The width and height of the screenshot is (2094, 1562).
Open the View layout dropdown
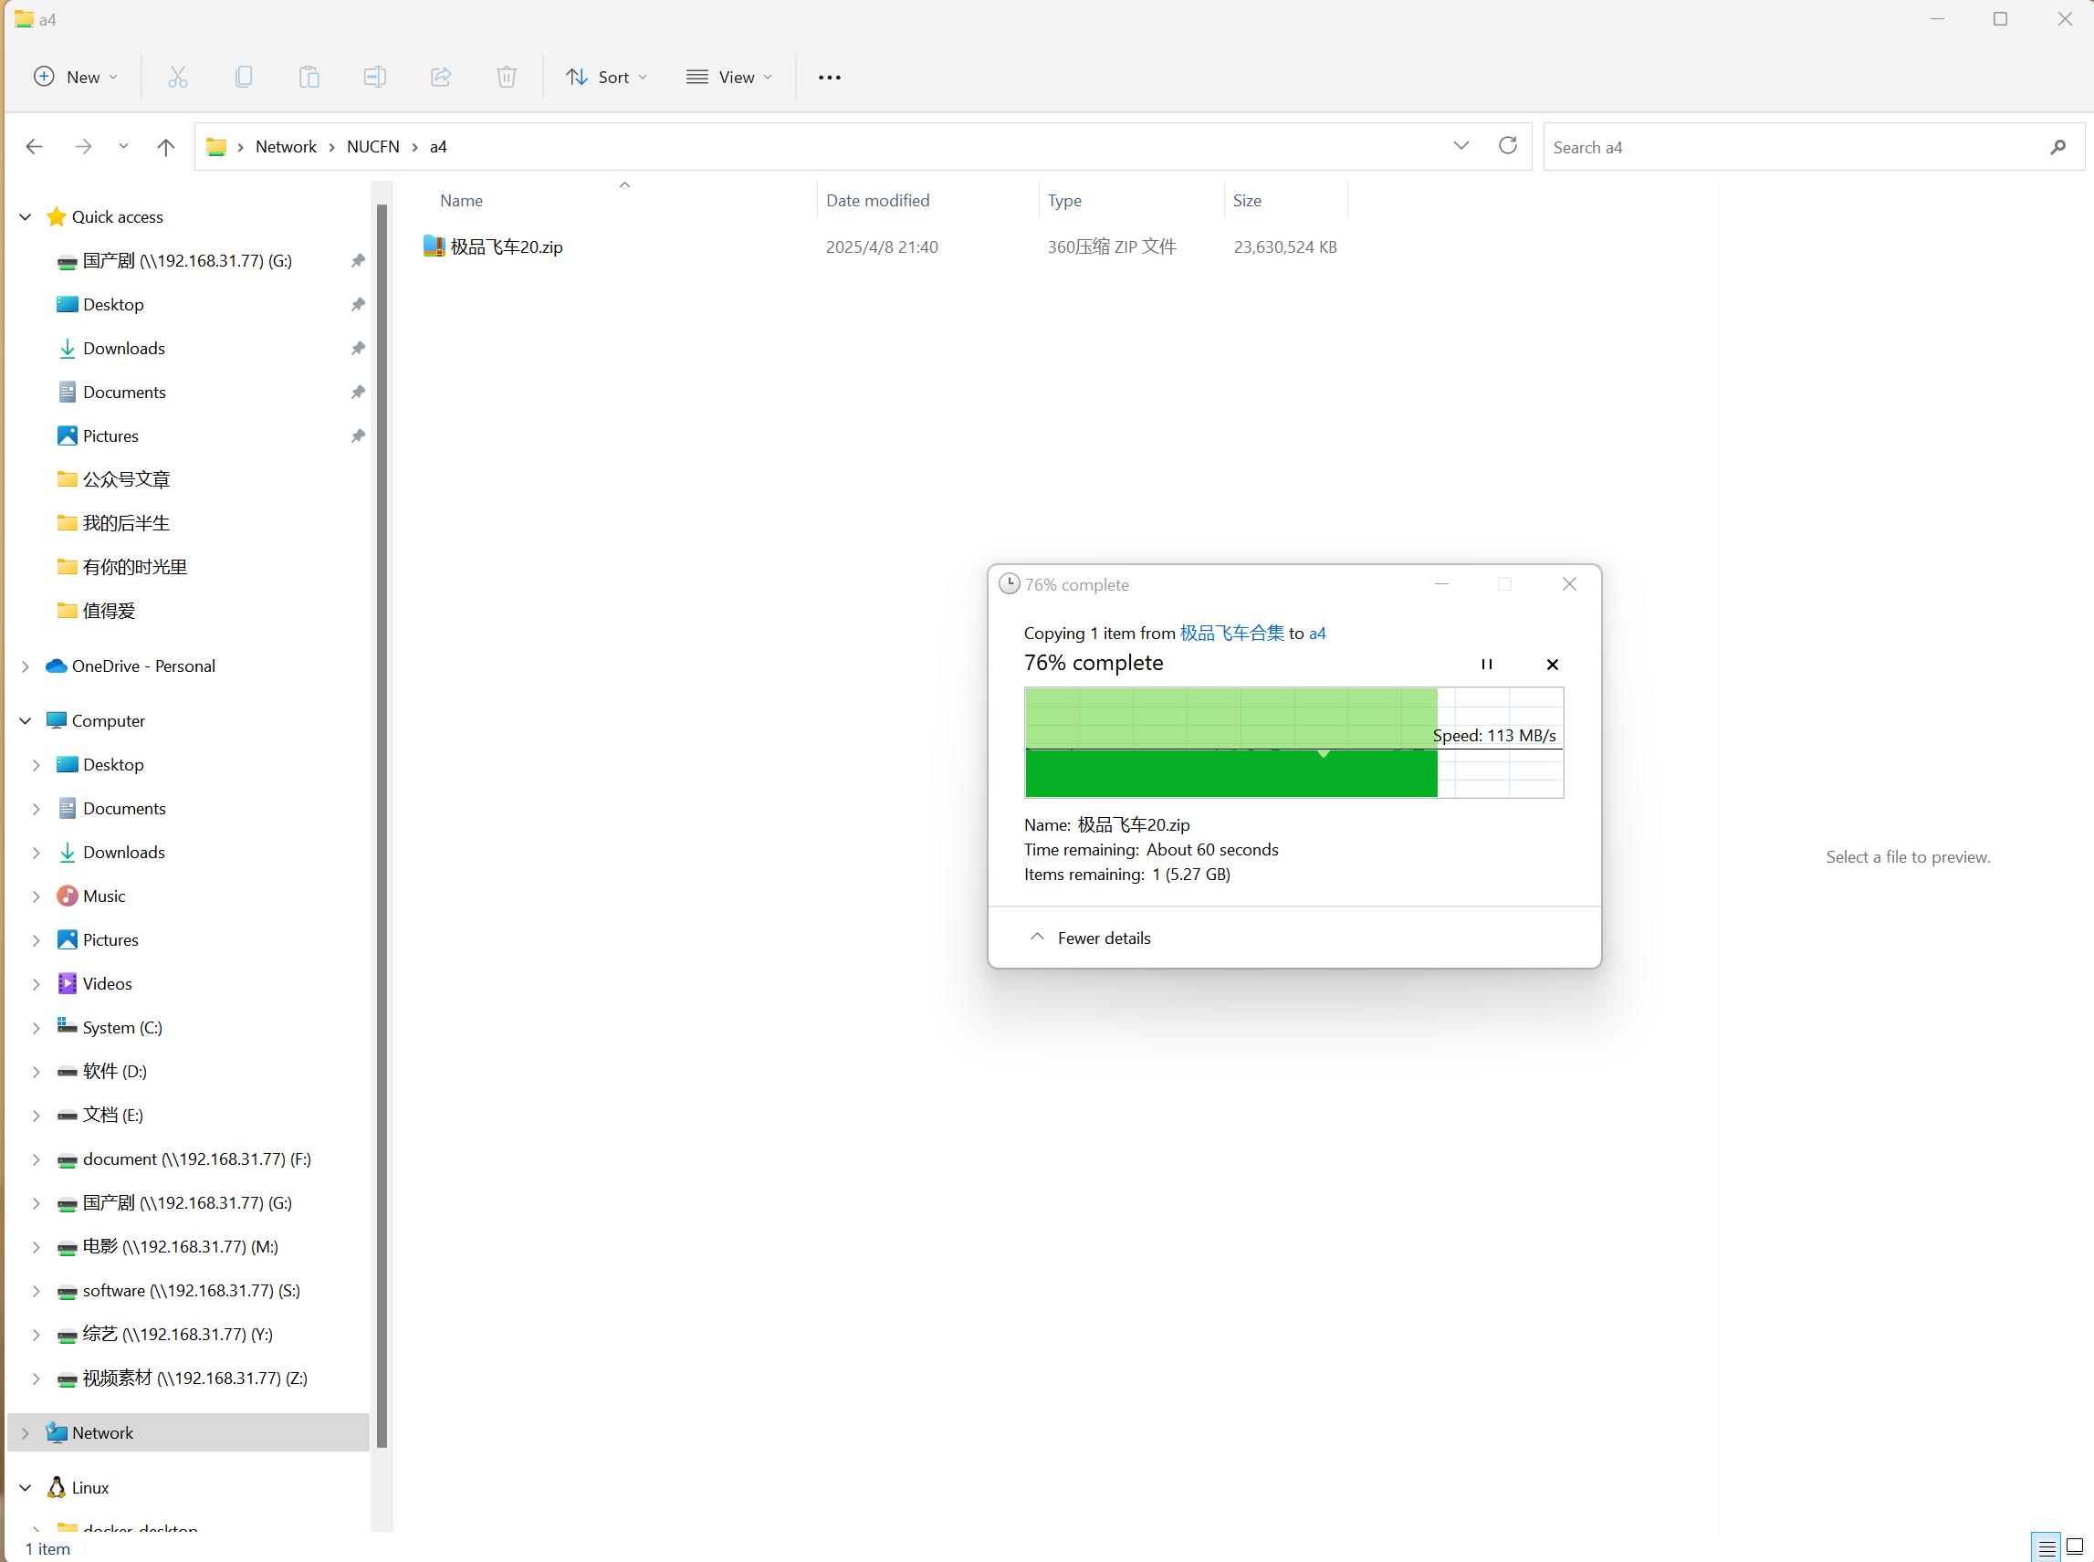coord(730,77)
